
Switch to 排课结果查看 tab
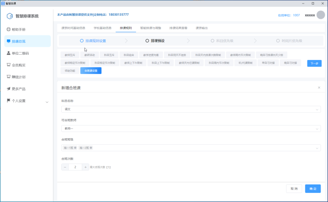point(178,28)
